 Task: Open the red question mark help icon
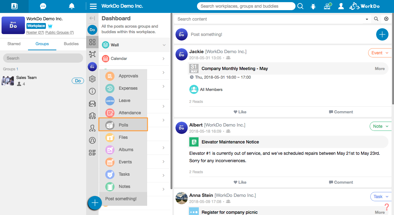click(x=387, y=207)
